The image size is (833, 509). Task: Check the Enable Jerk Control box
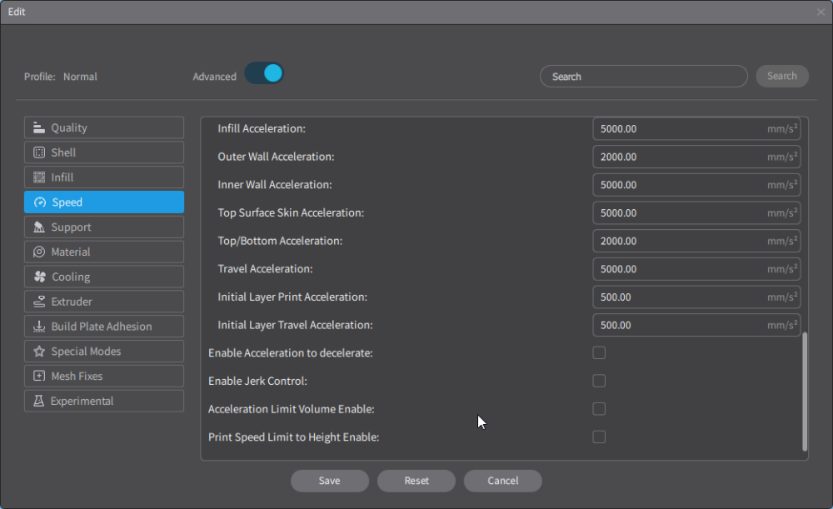(x=599, y=381)
